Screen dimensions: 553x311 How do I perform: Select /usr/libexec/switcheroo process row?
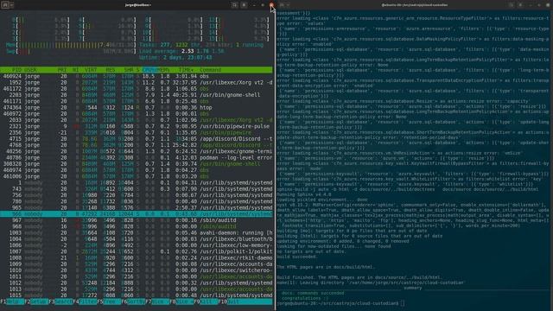(x=137, y=270)
